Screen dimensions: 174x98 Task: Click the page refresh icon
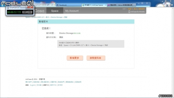point(52,5)
